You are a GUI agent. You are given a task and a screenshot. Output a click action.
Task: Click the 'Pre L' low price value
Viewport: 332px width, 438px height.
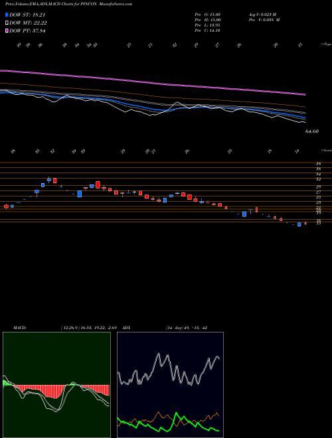click(x=208, y=25)
